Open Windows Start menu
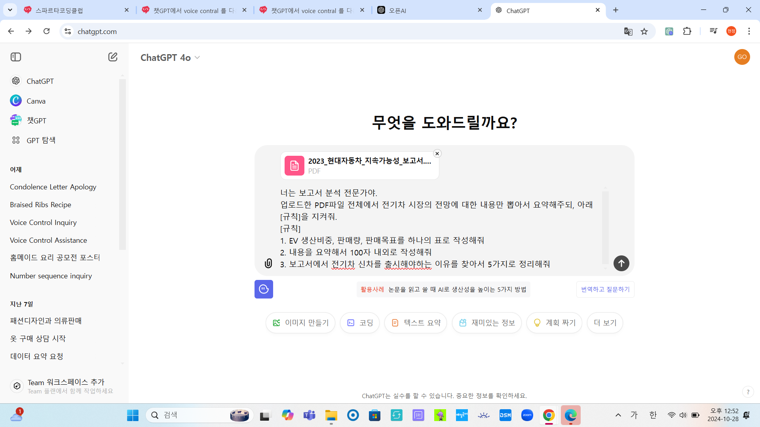This screenshot has height=427, width=760. [133, 415]
